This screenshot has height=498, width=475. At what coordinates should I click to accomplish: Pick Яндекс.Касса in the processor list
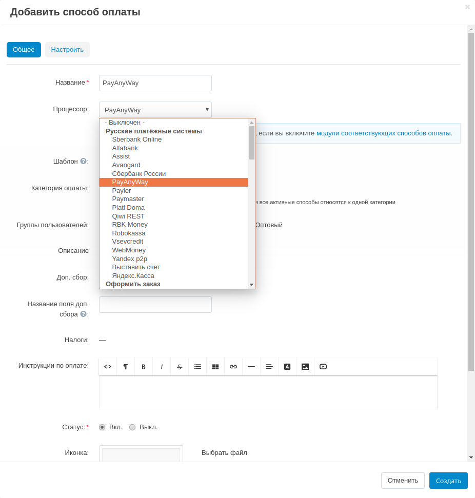(133, 276)
